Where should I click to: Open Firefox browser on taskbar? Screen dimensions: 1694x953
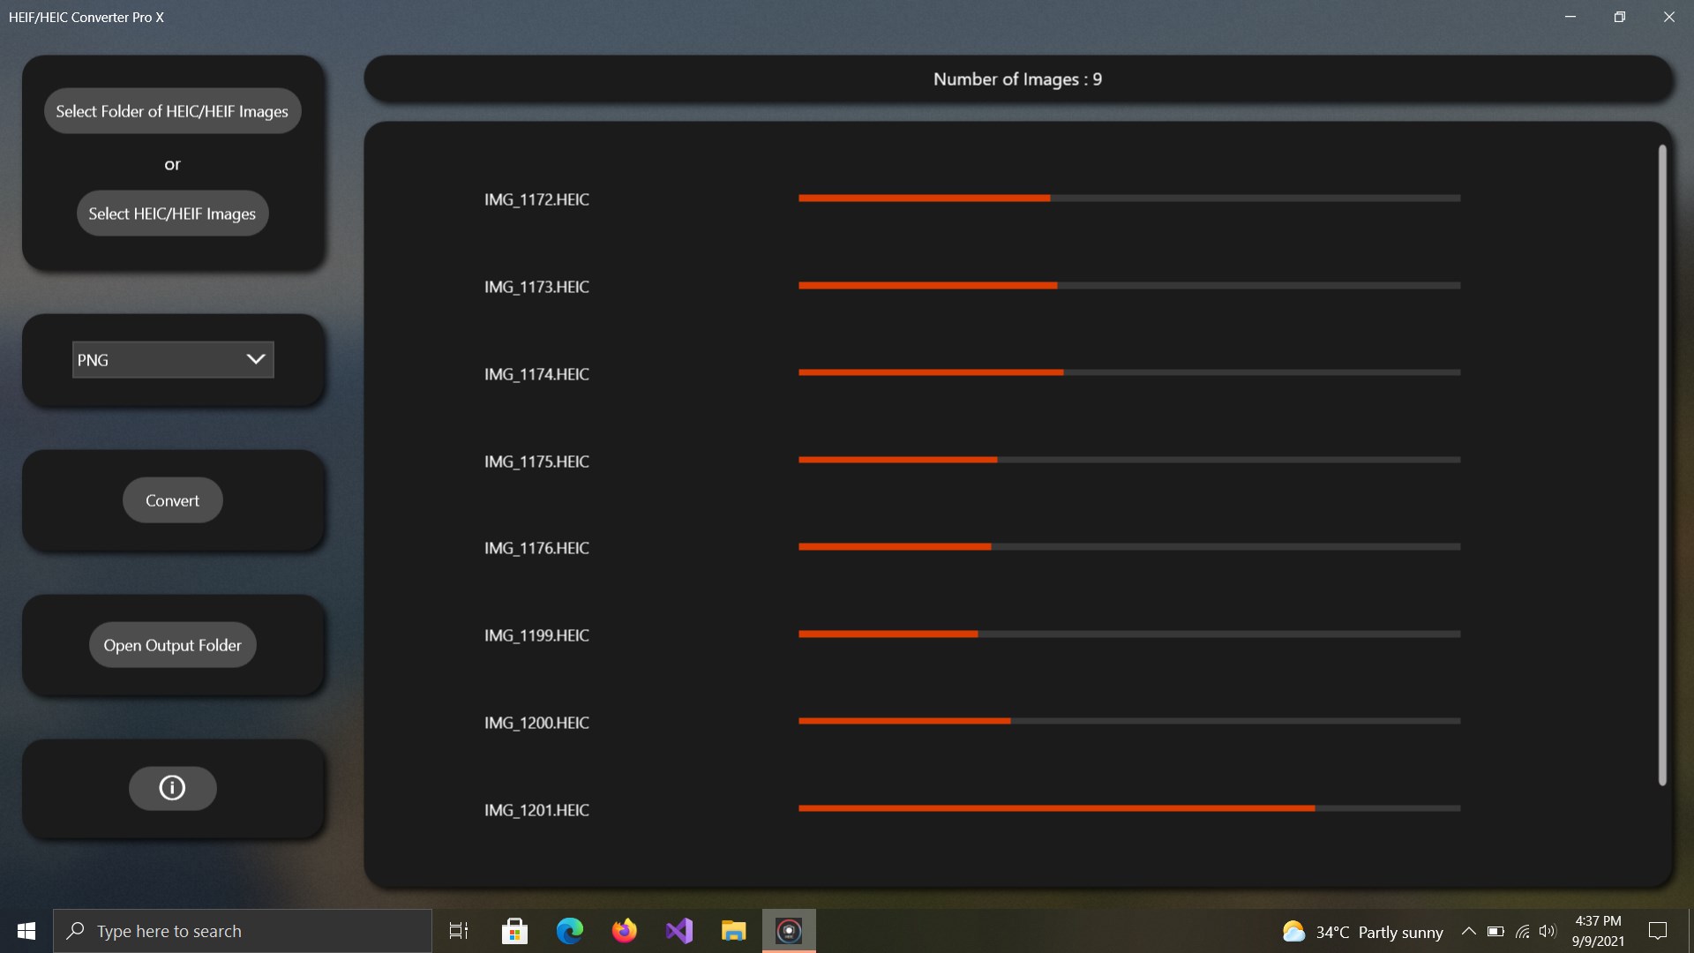coord(625,931)
